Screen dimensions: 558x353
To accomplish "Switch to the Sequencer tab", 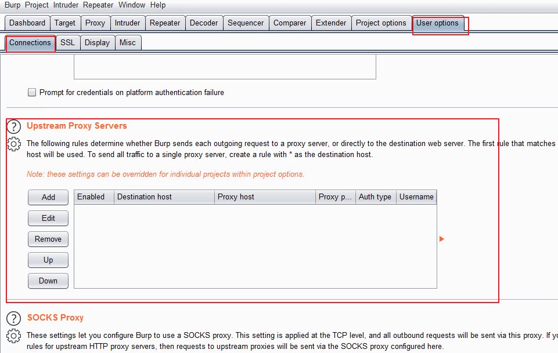I will 246,23.
